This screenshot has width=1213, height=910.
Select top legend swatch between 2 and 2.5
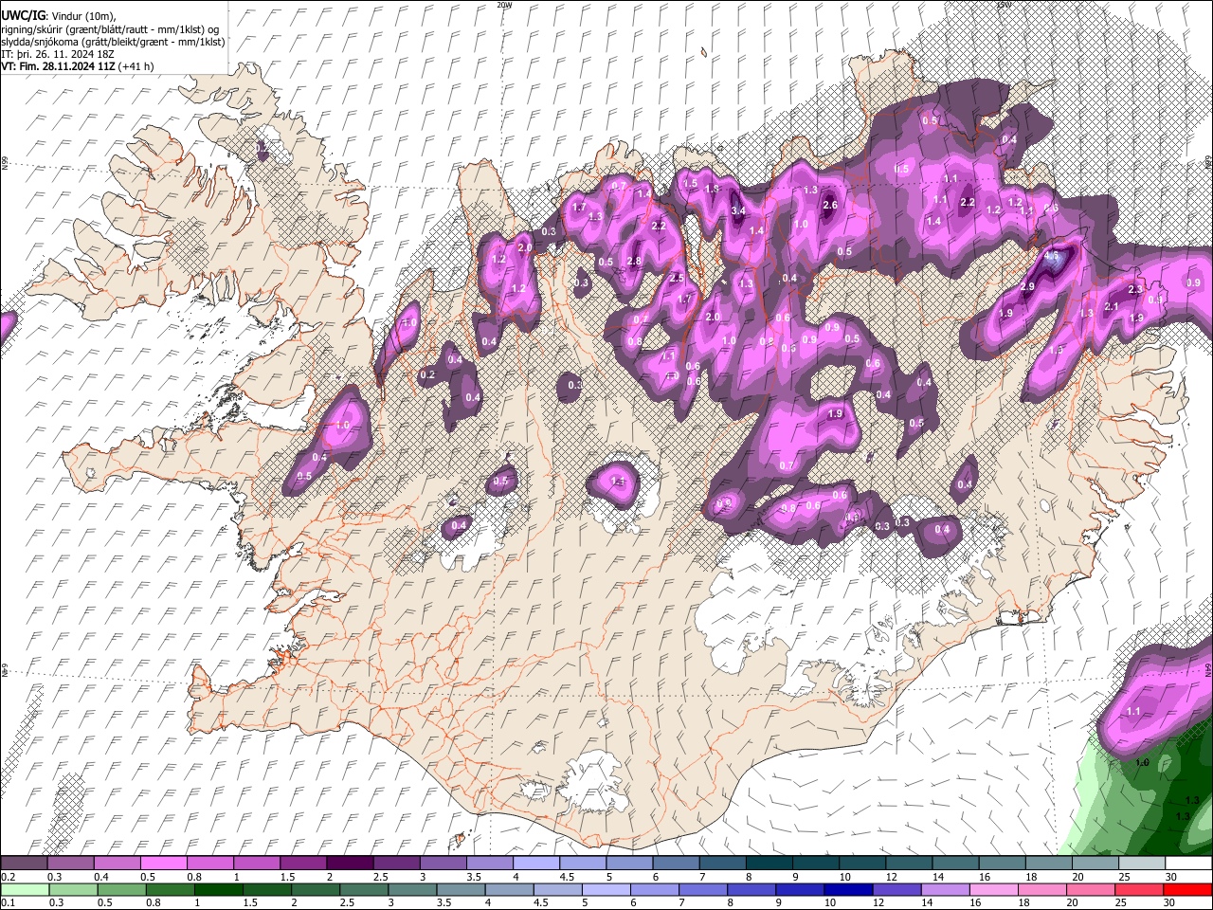click(350, 864)
